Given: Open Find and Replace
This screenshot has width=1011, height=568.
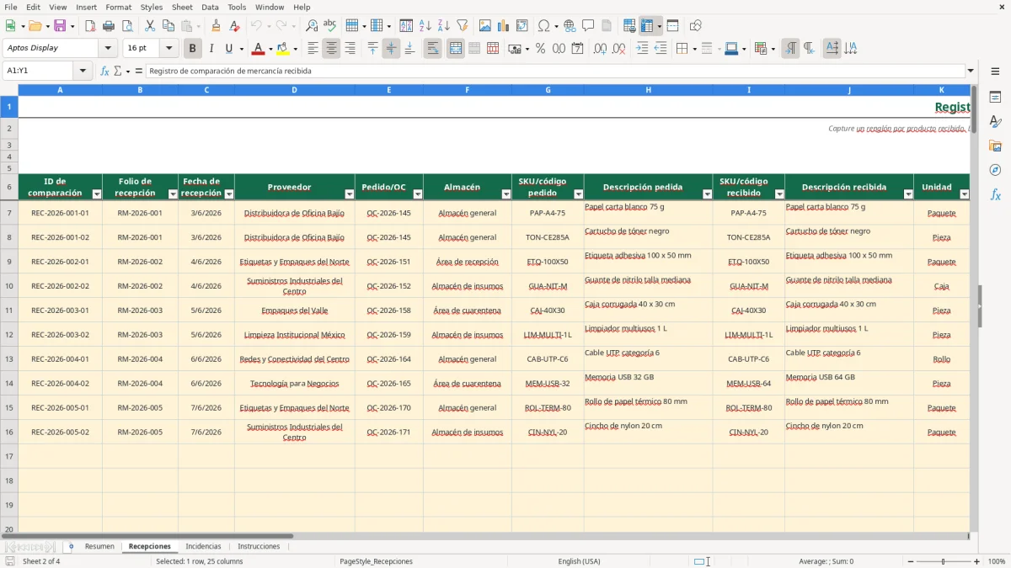Looking at the screenshot, I should (312, 26).
